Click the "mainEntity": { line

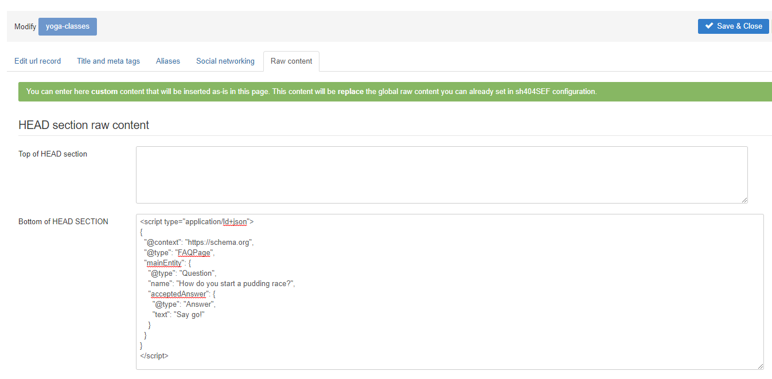(x=167, y=263)
